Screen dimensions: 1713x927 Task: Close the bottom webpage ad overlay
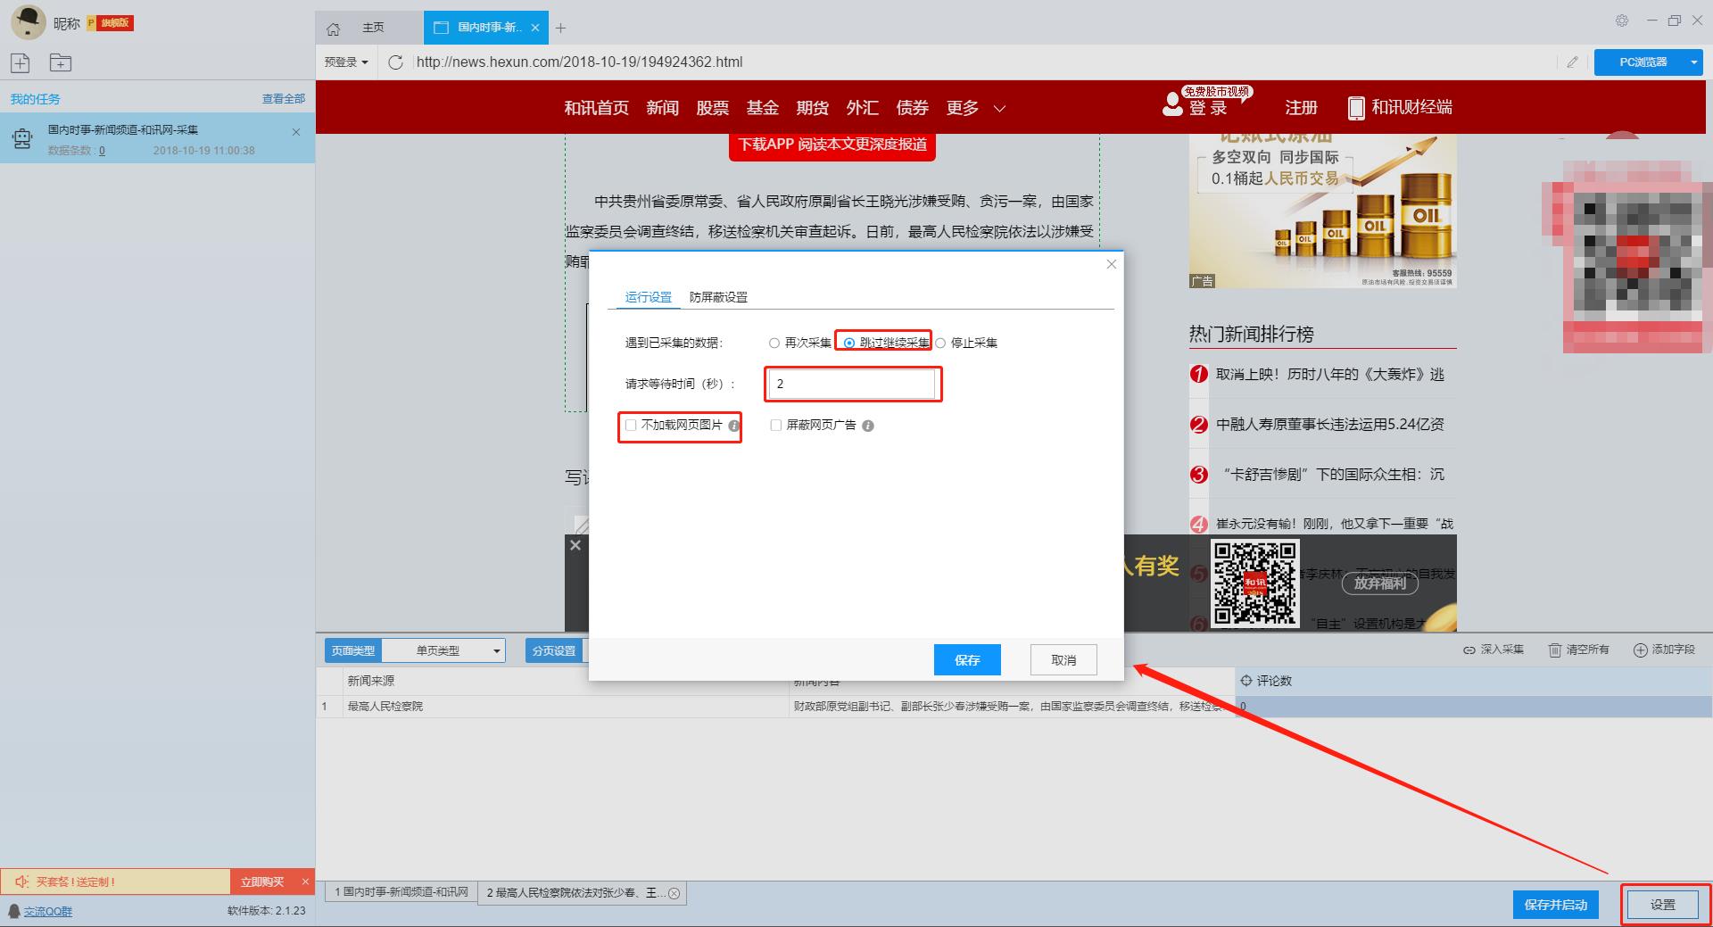575,545
